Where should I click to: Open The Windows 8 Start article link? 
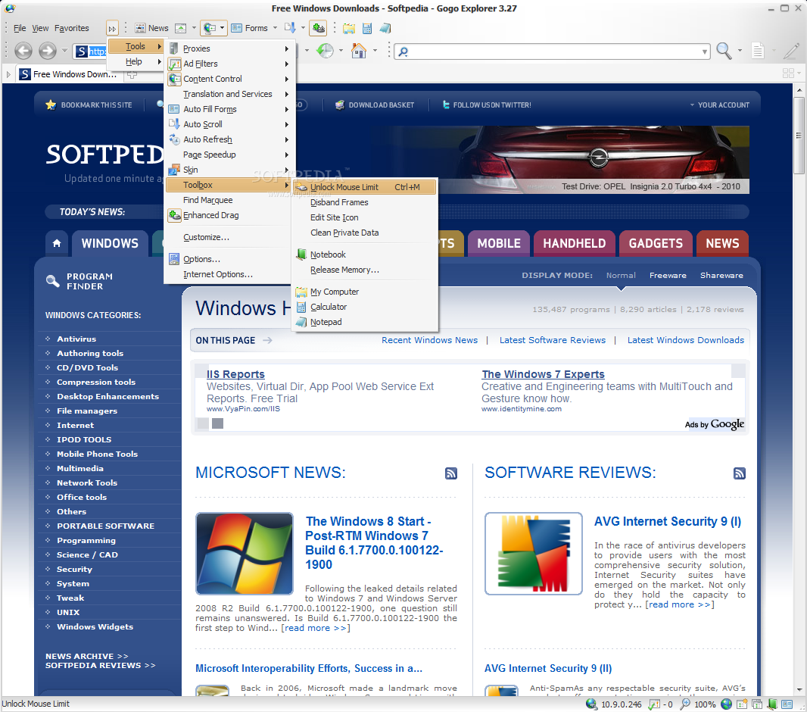(374, 542)
